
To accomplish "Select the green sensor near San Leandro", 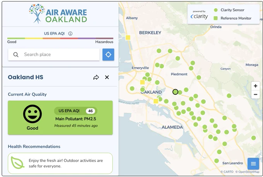I will click(x=217, y=161).
